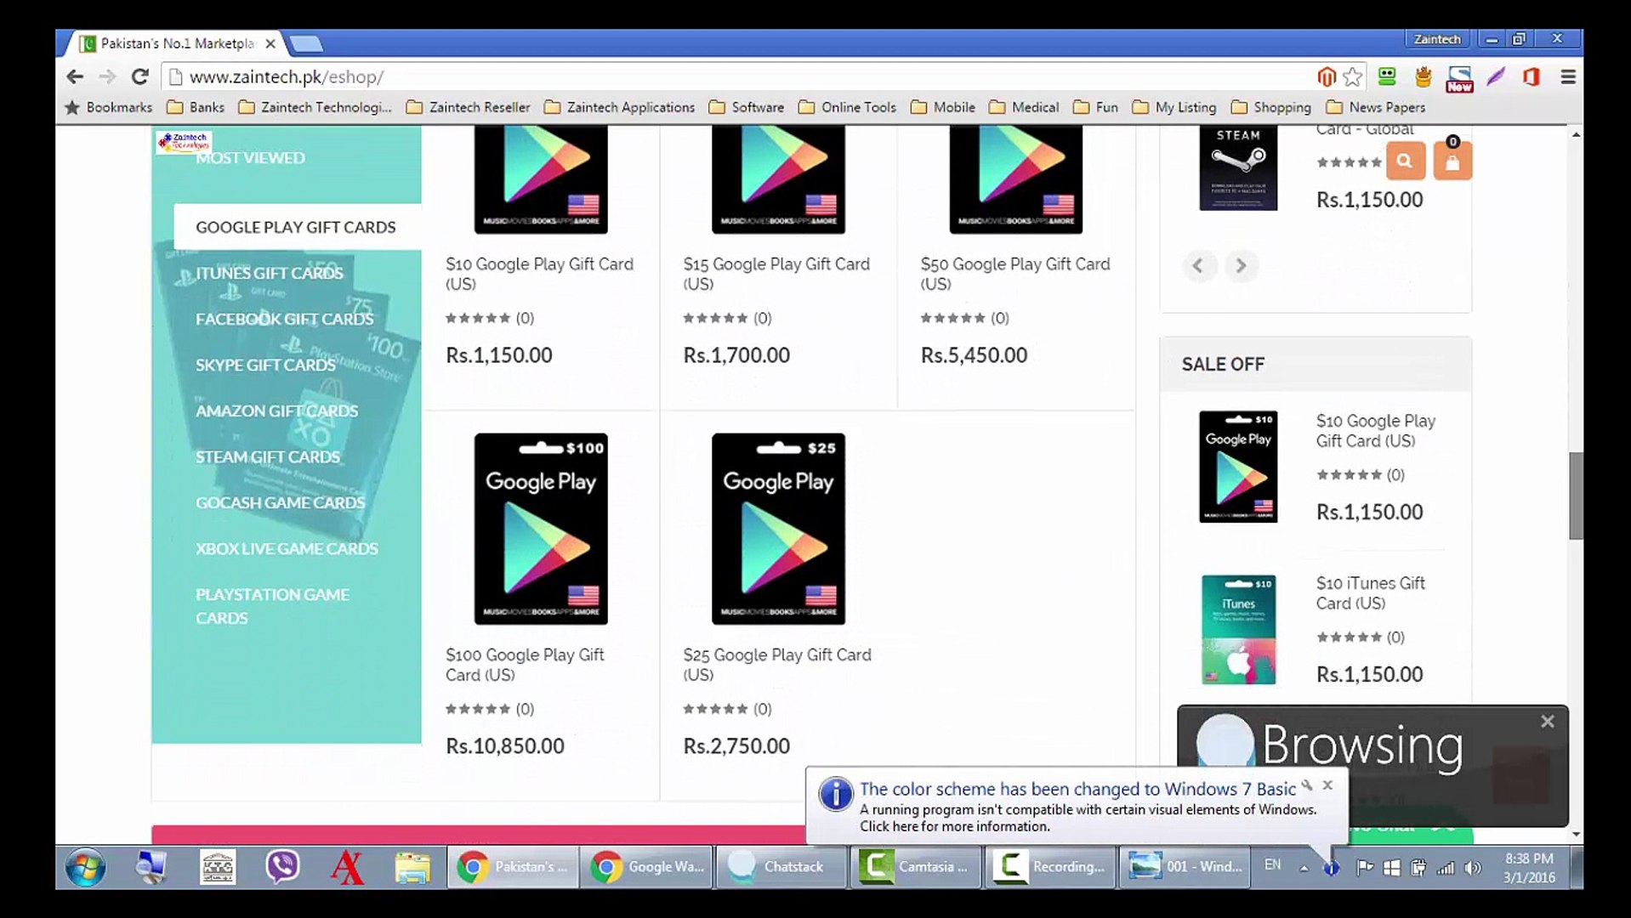Click the orange search icon on Steam card
1631x918 pixels.
tap(1405, 161)
